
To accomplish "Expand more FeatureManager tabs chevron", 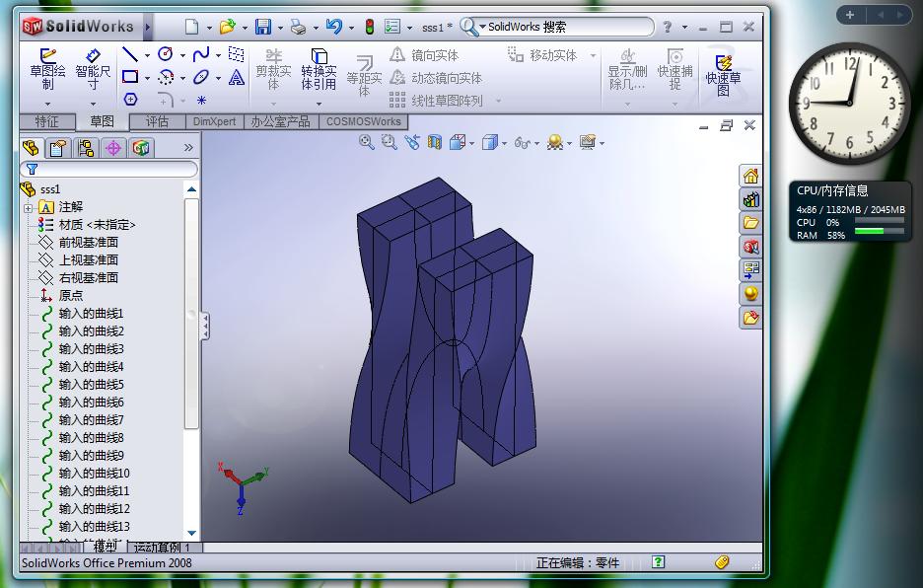I will pyautogui.click(x=188, y=147).
